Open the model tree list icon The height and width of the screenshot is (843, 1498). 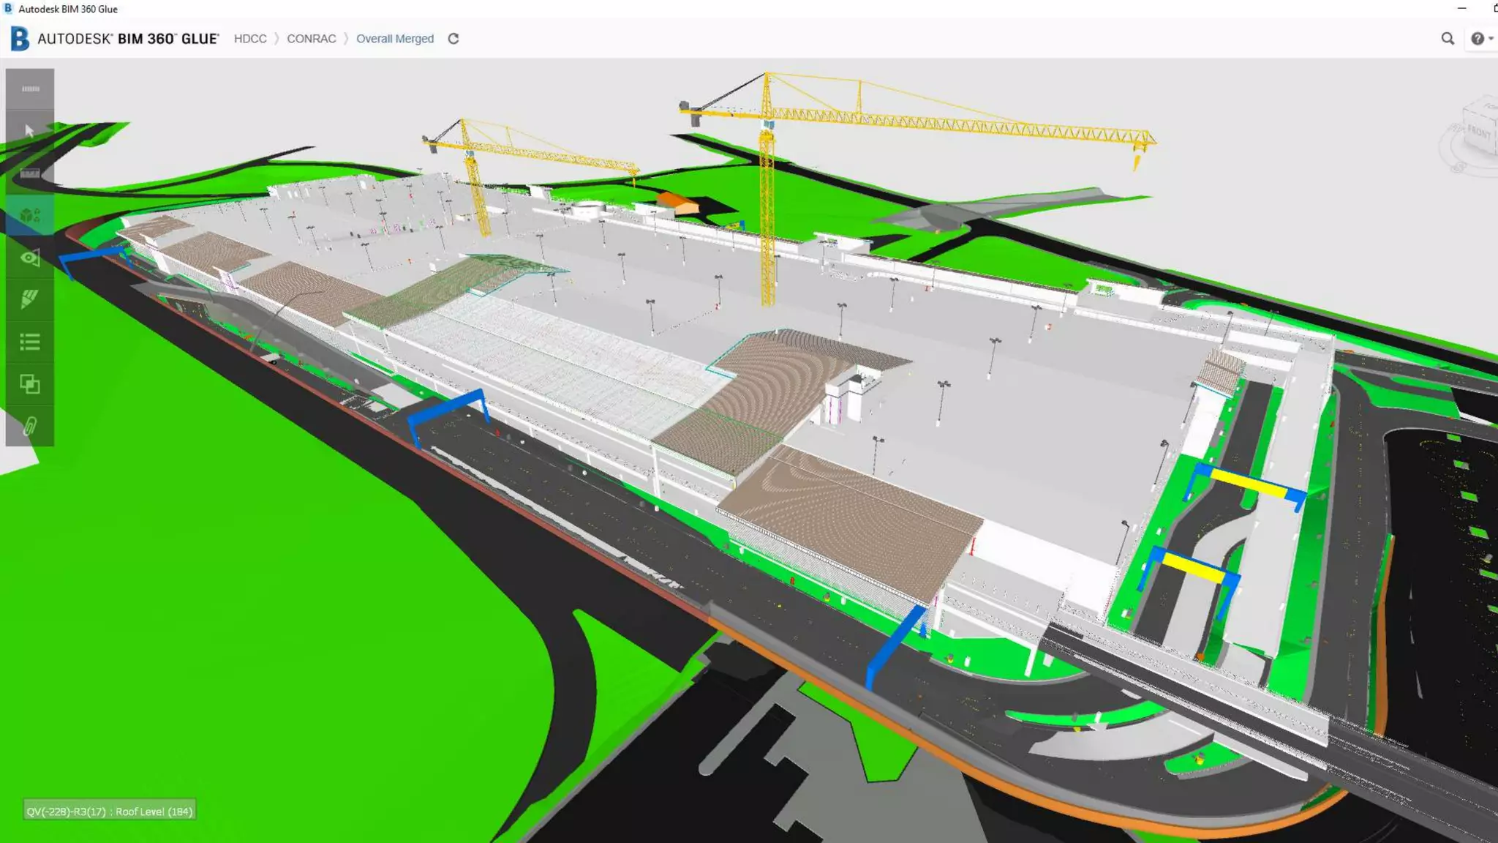tap(30, 342)
